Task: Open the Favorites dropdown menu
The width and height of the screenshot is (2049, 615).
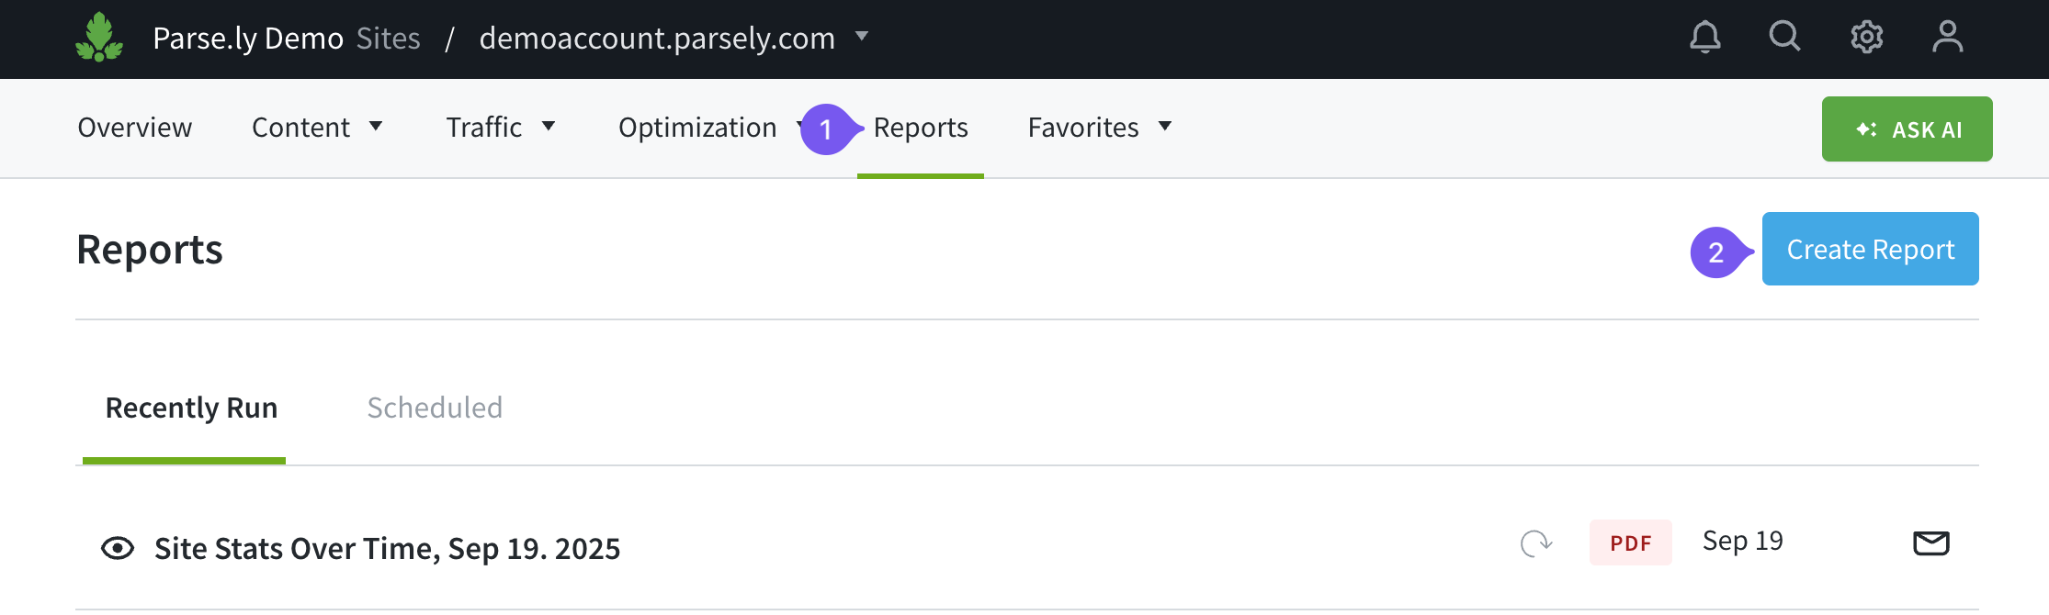Action: tap(1099, 128)
